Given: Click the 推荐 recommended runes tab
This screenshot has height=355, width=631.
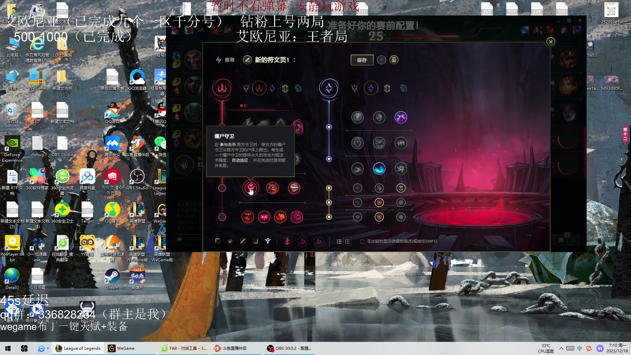Looking at the screenshot, I should click(225, 60).
